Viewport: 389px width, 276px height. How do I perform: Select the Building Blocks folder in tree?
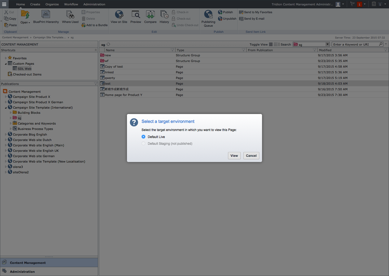29,113
